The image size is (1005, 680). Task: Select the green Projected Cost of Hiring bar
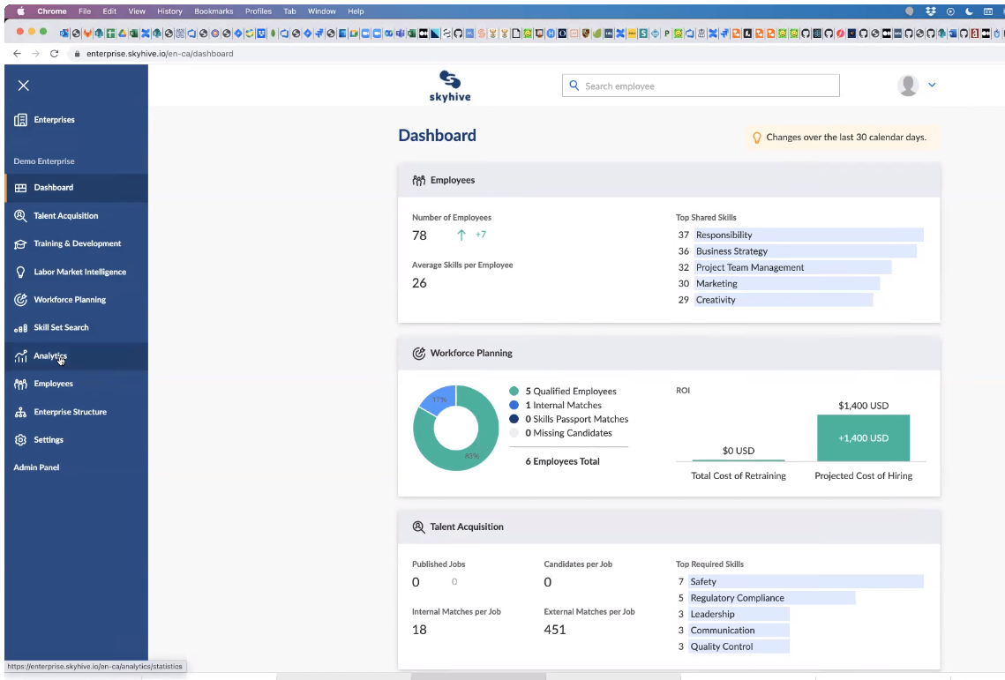863,437
